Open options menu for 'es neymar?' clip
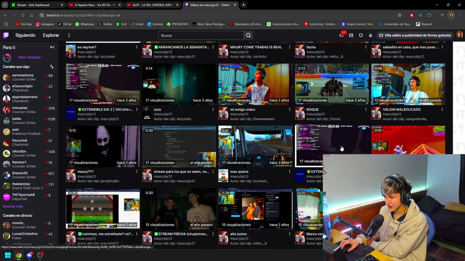This screenshot has height=261, width=465. [x=137, y=47]
